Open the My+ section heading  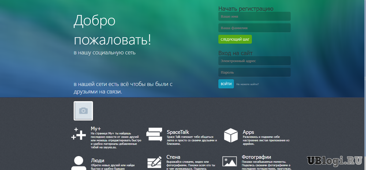coord(96,129)
